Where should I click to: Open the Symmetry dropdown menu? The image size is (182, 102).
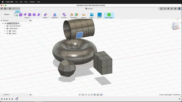(x=55, y=18)
